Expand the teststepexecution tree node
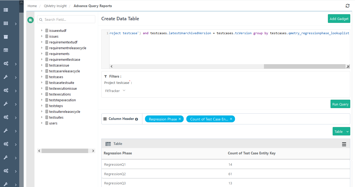The image size is (355, 187). pos(42,100)
